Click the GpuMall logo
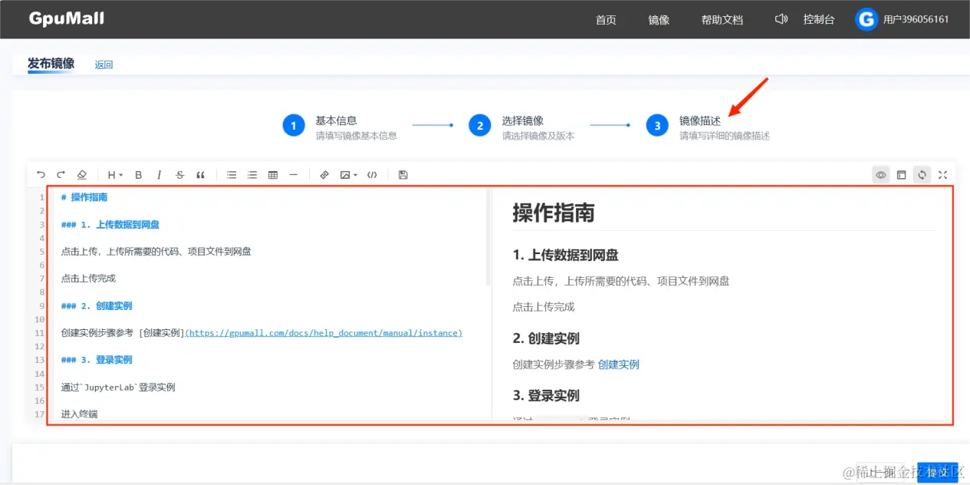 point(67,18)
